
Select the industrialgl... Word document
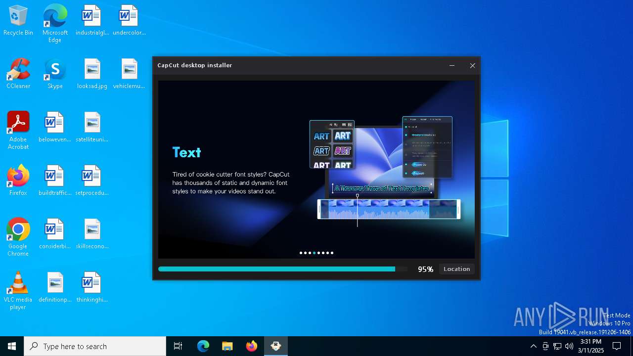click(92, 21)
